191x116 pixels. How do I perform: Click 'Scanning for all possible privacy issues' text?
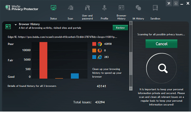(161, 34)
